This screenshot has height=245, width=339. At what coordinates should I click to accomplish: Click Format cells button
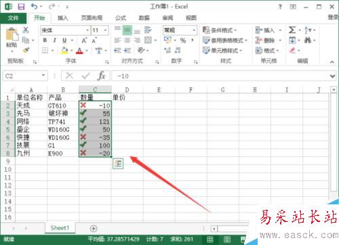pos(267,50)
